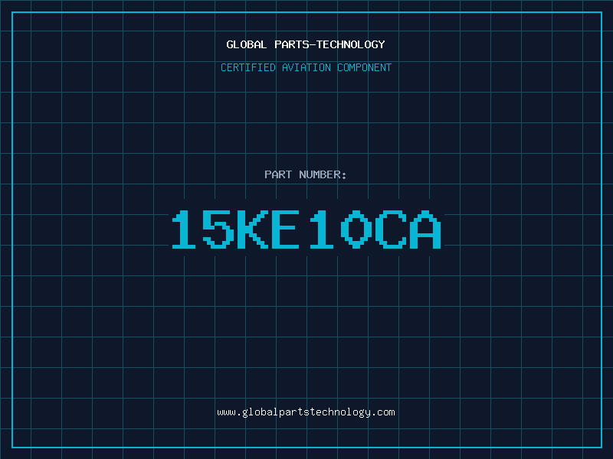Select the word AVIATION in the subtitle

click(x=306, y=67)
